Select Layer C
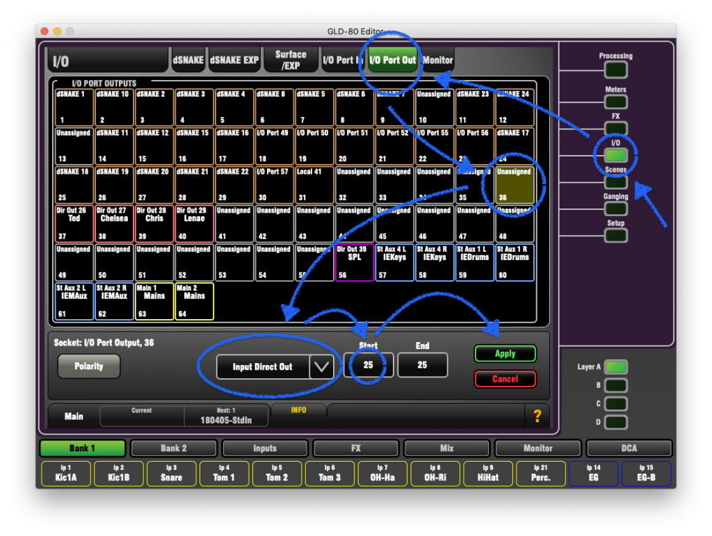The image size is (712, 536). (x=616, y=404)
